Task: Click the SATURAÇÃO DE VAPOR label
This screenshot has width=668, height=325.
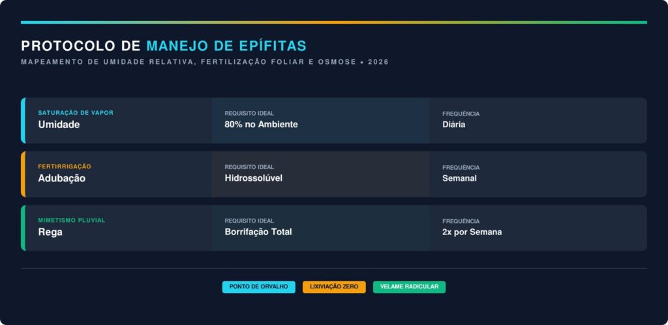Action: click(76, 113)
